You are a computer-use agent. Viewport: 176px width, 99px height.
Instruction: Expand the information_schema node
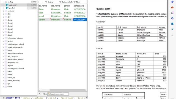pyautogui.click(x=4, y=38)
